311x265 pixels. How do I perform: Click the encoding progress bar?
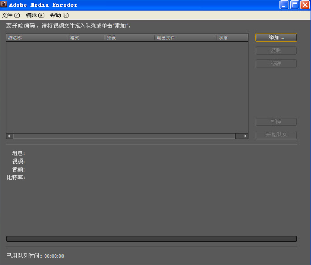(x=151, y=239)
